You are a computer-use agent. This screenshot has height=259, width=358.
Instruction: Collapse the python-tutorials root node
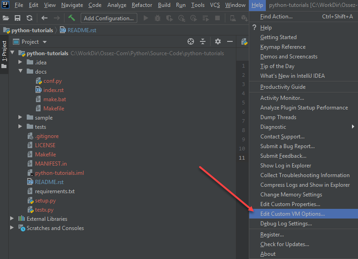coord(12,53)
